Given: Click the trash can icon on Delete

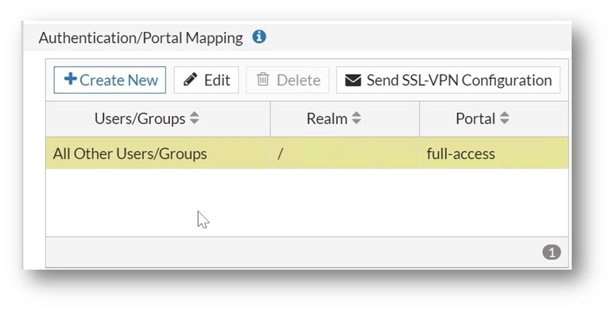Looking at the screenshot, I should [262, 80].
